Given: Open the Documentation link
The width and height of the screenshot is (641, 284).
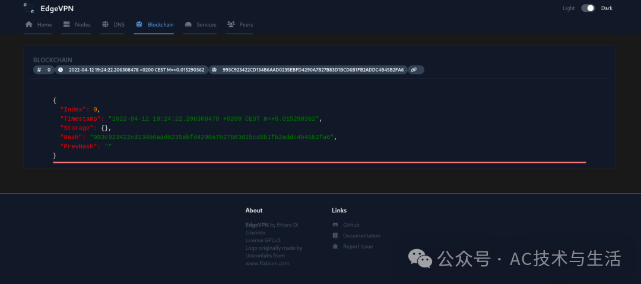Looking at the screenshot, I should (361, 235).
